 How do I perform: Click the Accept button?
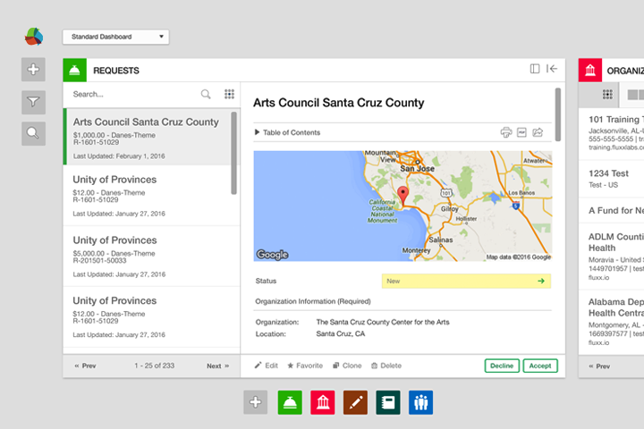[540, 366]
